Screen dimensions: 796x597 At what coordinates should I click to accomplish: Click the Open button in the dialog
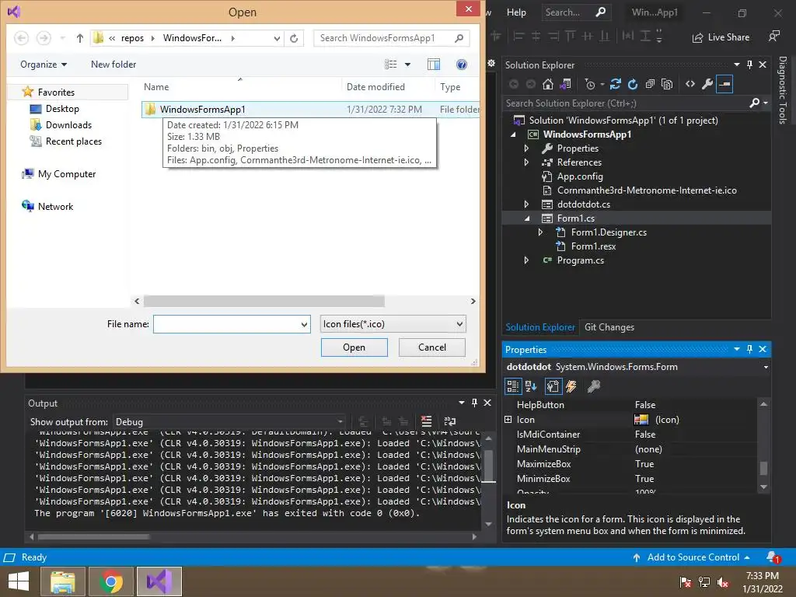coord(354,347)
